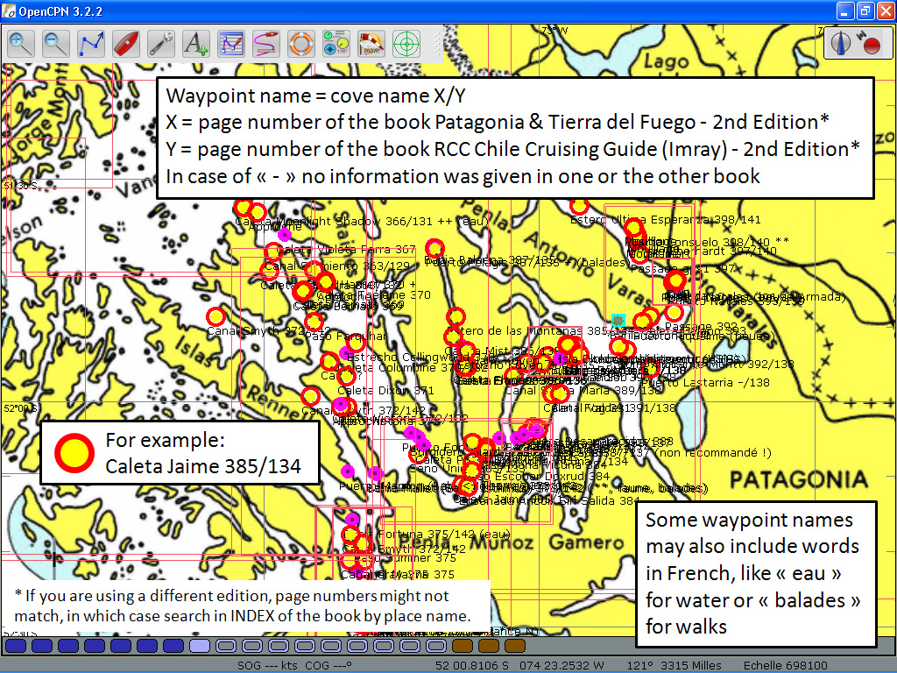Select the first dark blue chart button
The image size is (897, 673).
[16, 646]
